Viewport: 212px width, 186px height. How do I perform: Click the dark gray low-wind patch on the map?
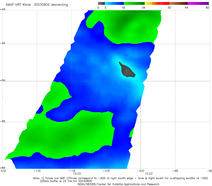[x=127, y=71]
